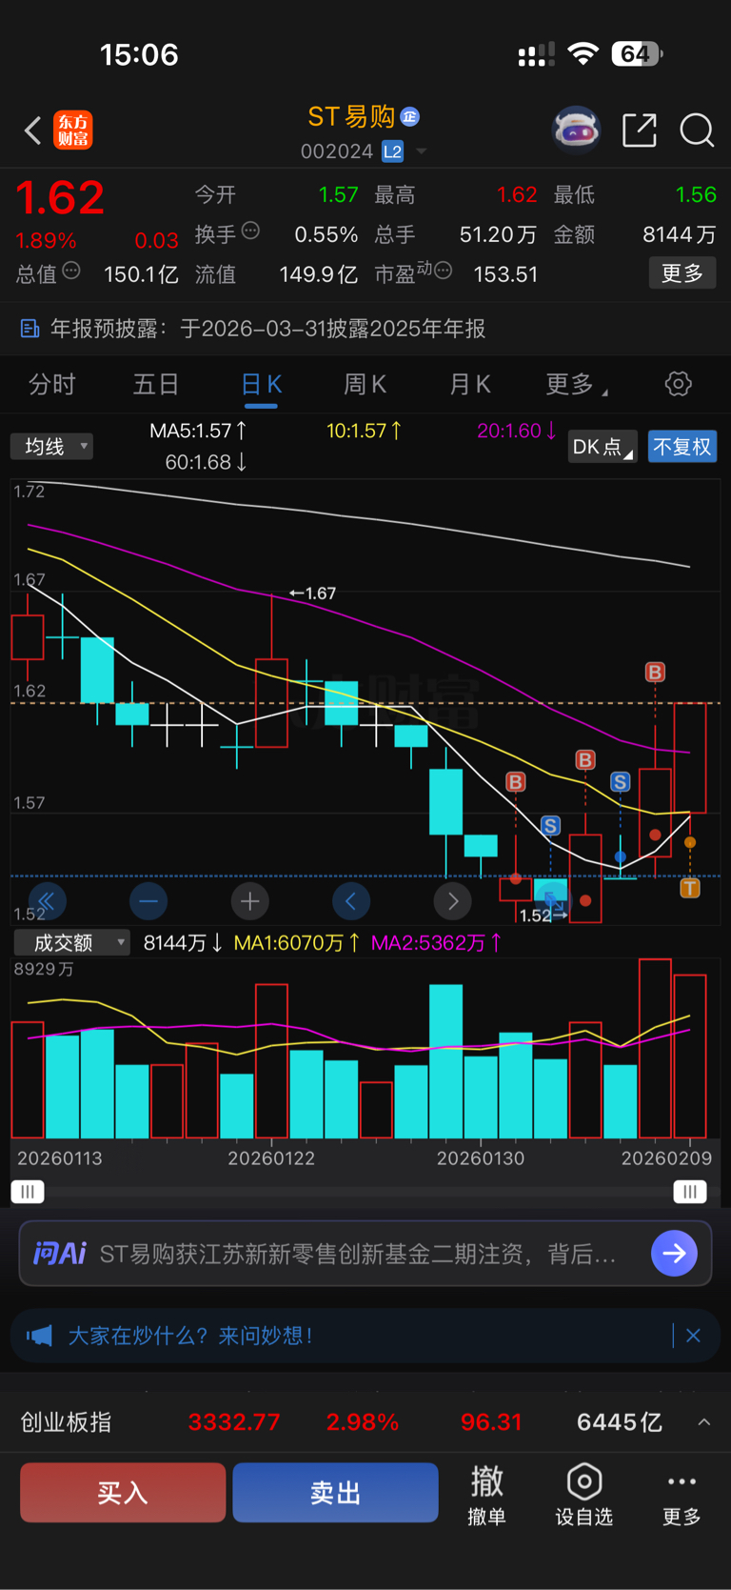Viewport: 731px width, 1590px height.
Task: Zoom in chart with plus button
Action: [250, 900]
